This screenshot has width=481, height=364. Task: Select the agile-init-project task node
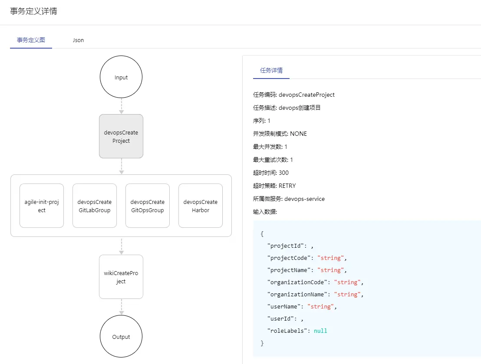coord(42,206)
